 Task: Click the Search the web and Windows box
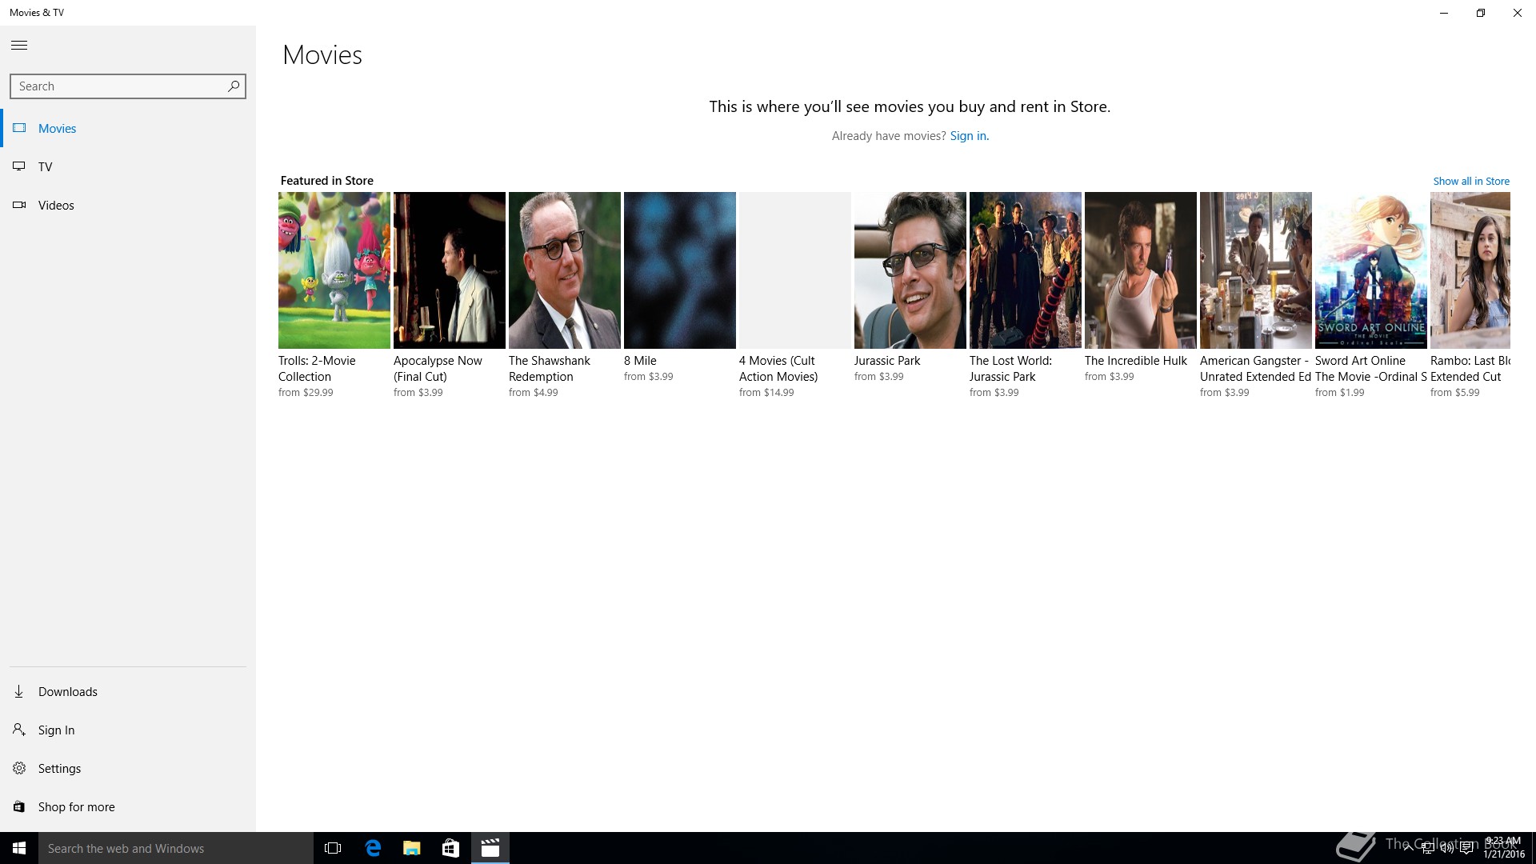(x=176, y=848)
